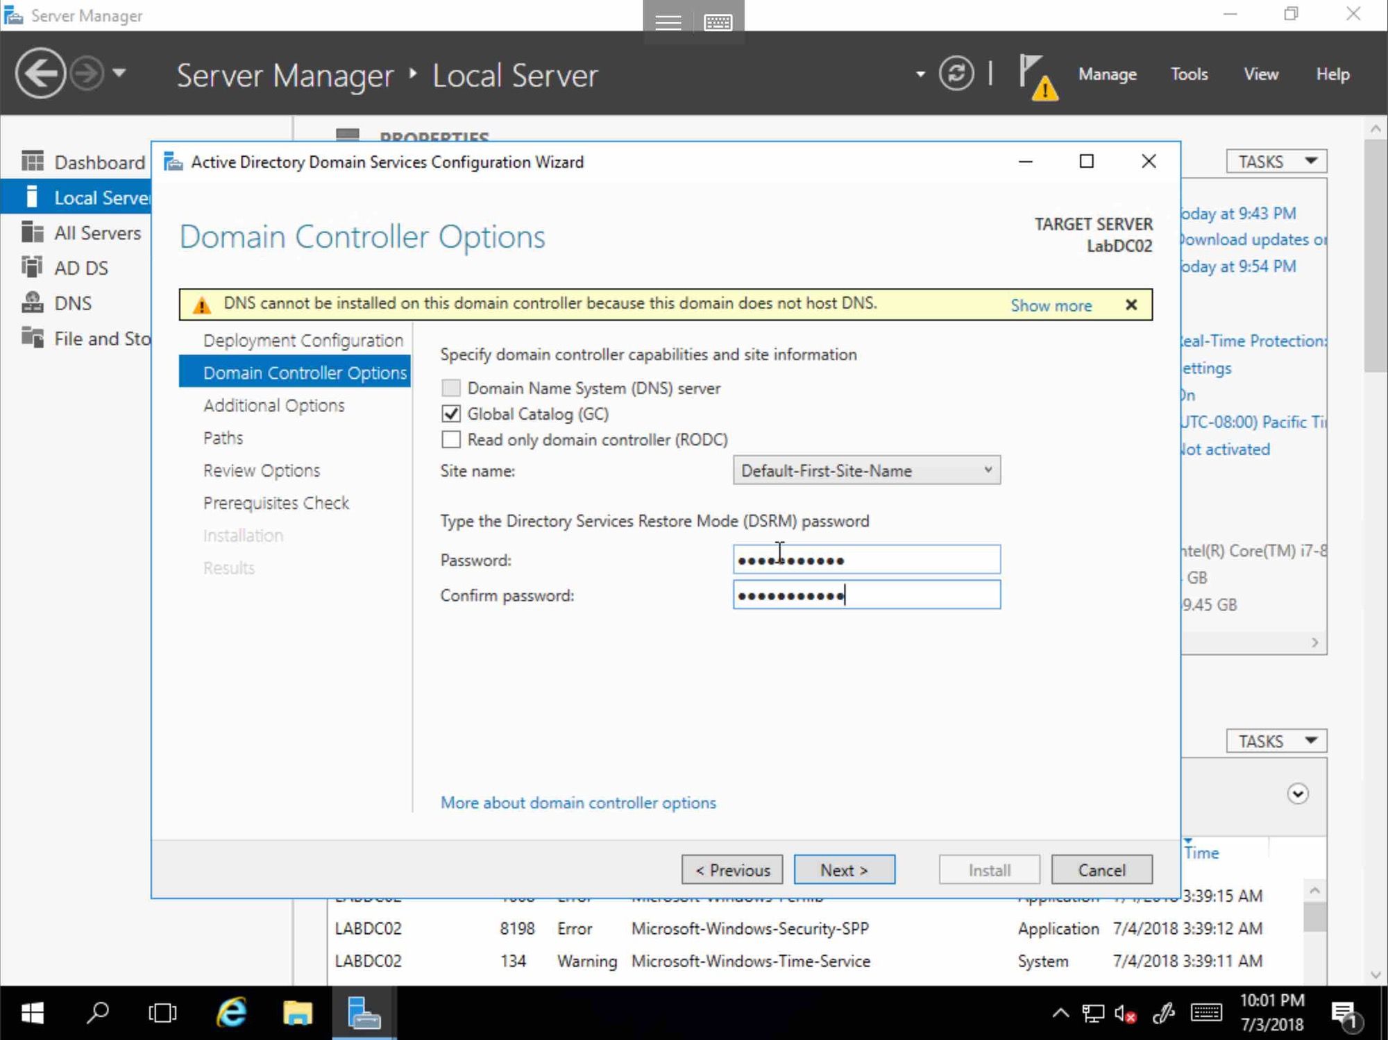
Task: Toggle the Domain Name System (DNS) server checkbox
Action: [451, 388]
